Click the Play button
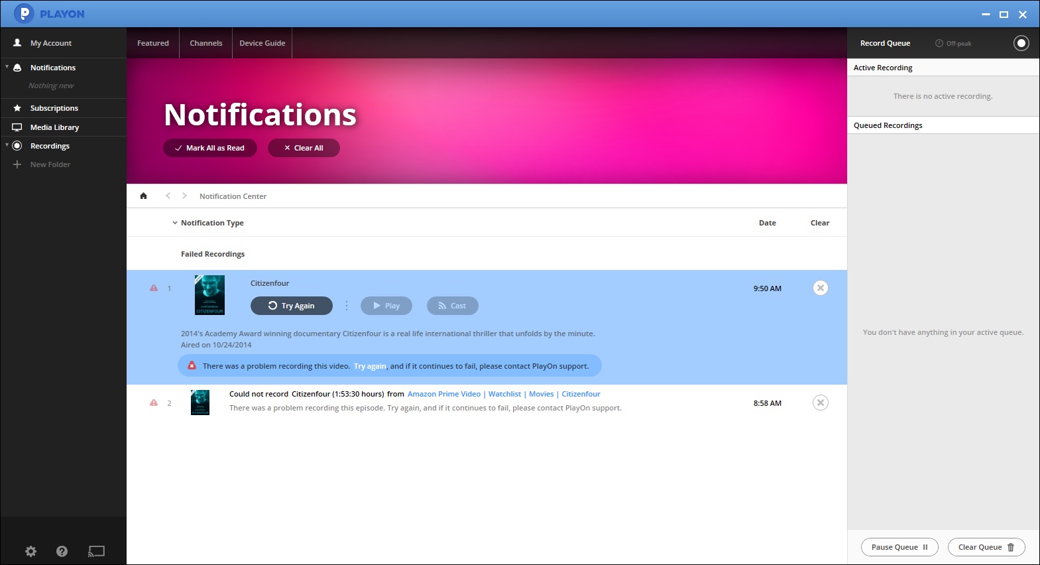Viewport: 1040px width, 565px height. tap(386, 306)
